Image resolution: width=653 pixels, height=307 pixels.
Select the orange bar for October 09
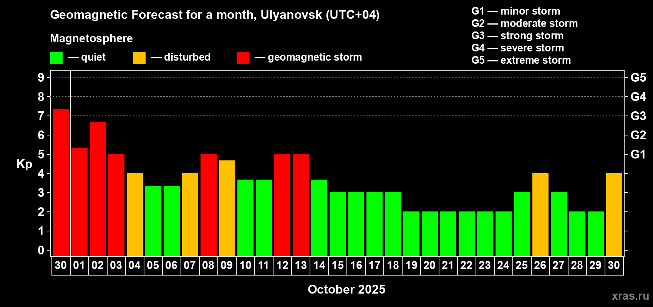click(227, 208)
